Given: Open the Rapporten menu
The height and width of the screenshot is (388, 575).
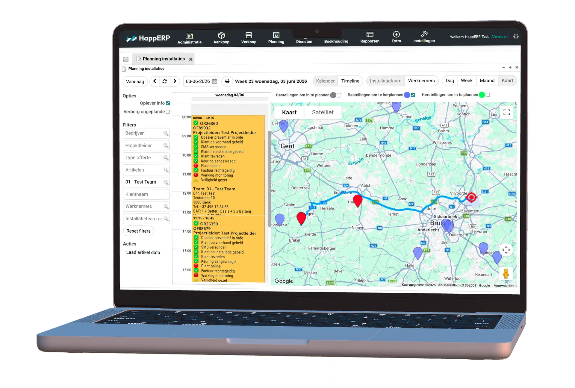Looking at the screenshot, I should [x=370, y=37].
